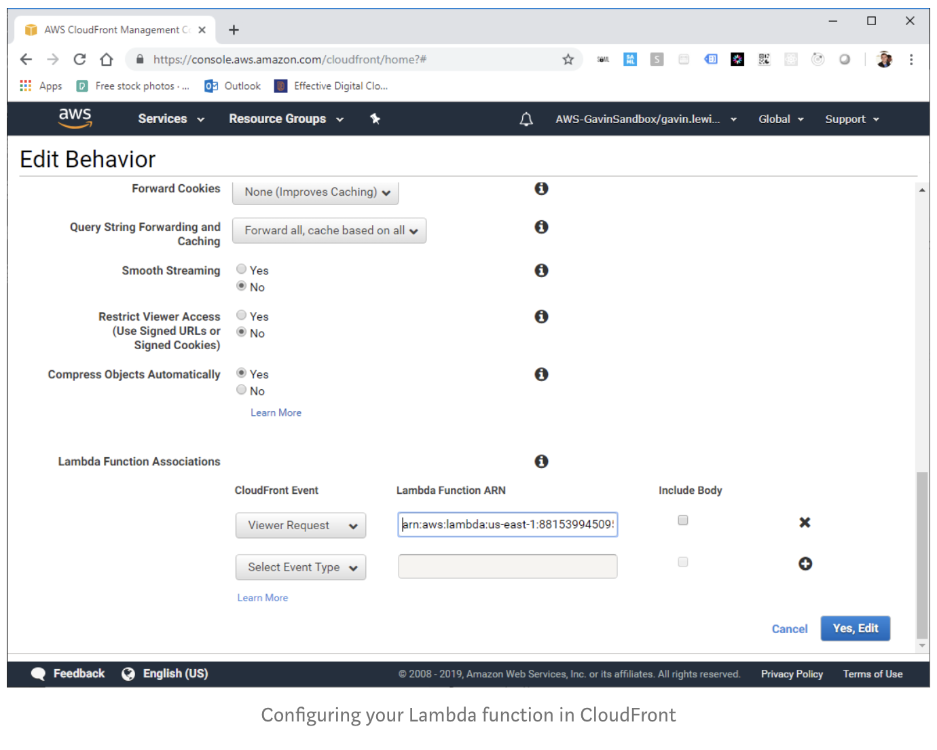Click the scrollbar up arrow
Image resolution: width=937 pixels, height=750 pixels.
coord(921,190)
